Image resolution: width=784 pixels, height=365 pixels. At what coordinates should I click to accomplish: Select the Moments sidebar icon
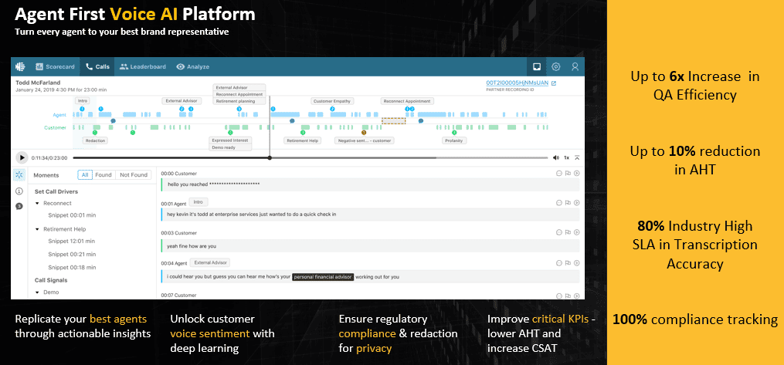19,175
